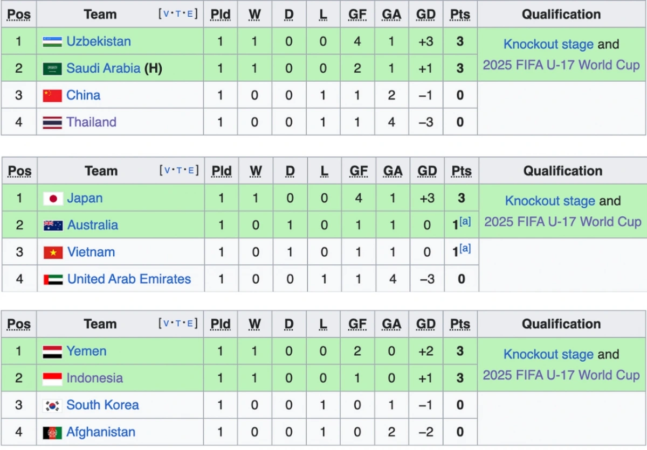The height and width of the screenshot is (450, 647).
Task: Click the South Korea flag icon
Action: [52, 406]
